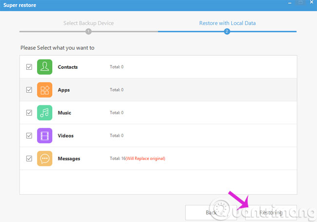Deselect the Messages checkbox
Viewport: 317px width, 222px height.
click(x=29, y=159)
